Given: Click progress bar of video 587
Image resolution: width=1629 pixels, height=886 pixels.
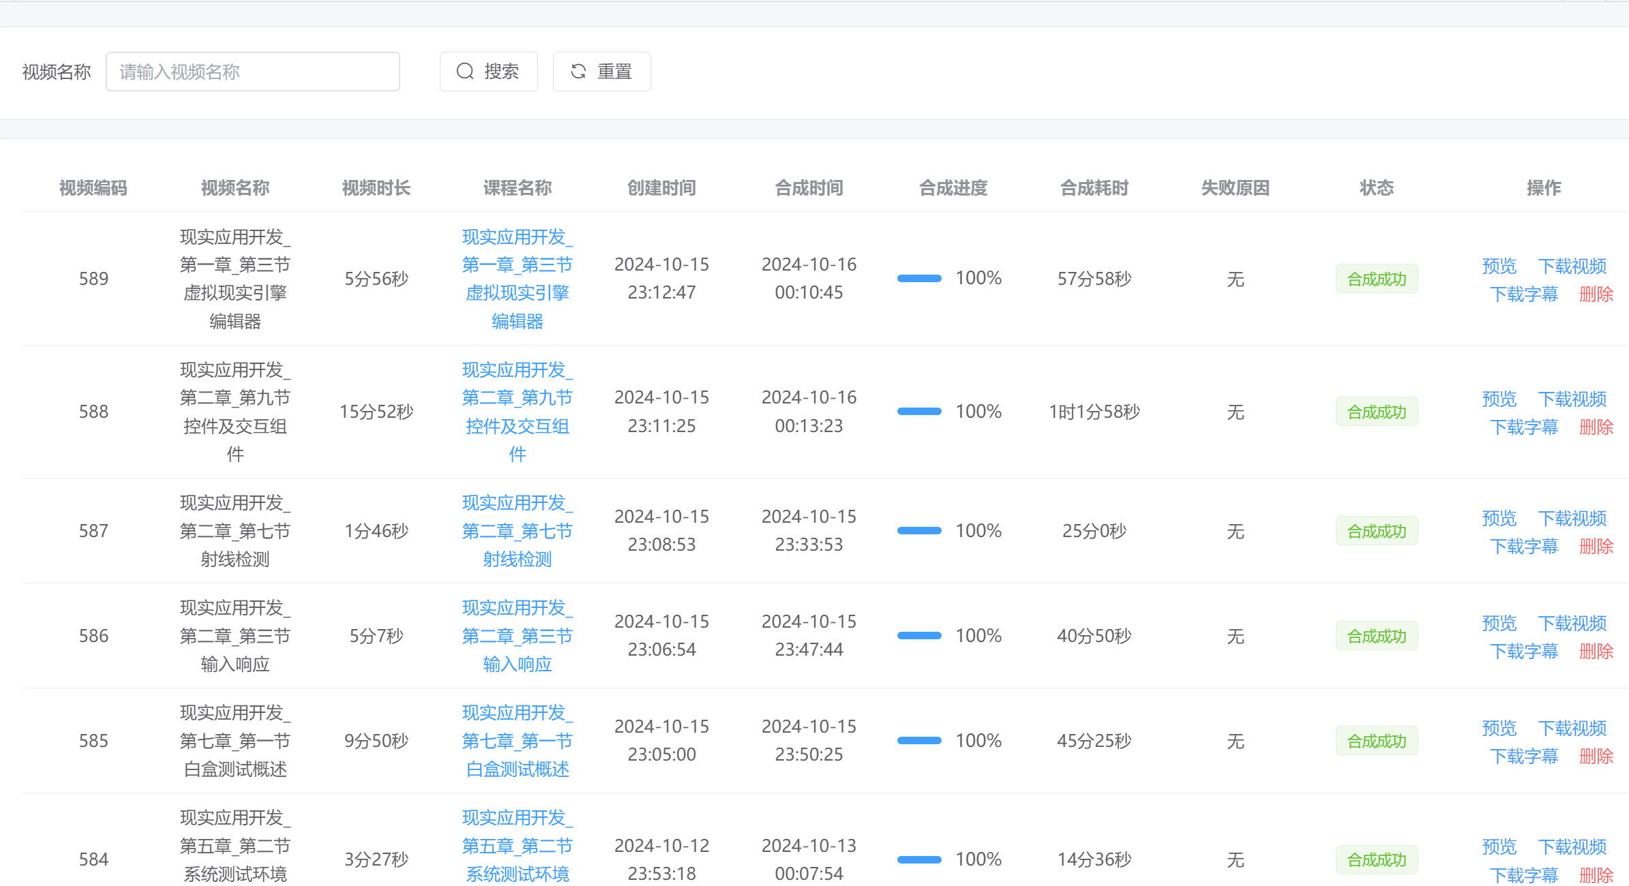Looking at the screenshot, I should (918, 531).
